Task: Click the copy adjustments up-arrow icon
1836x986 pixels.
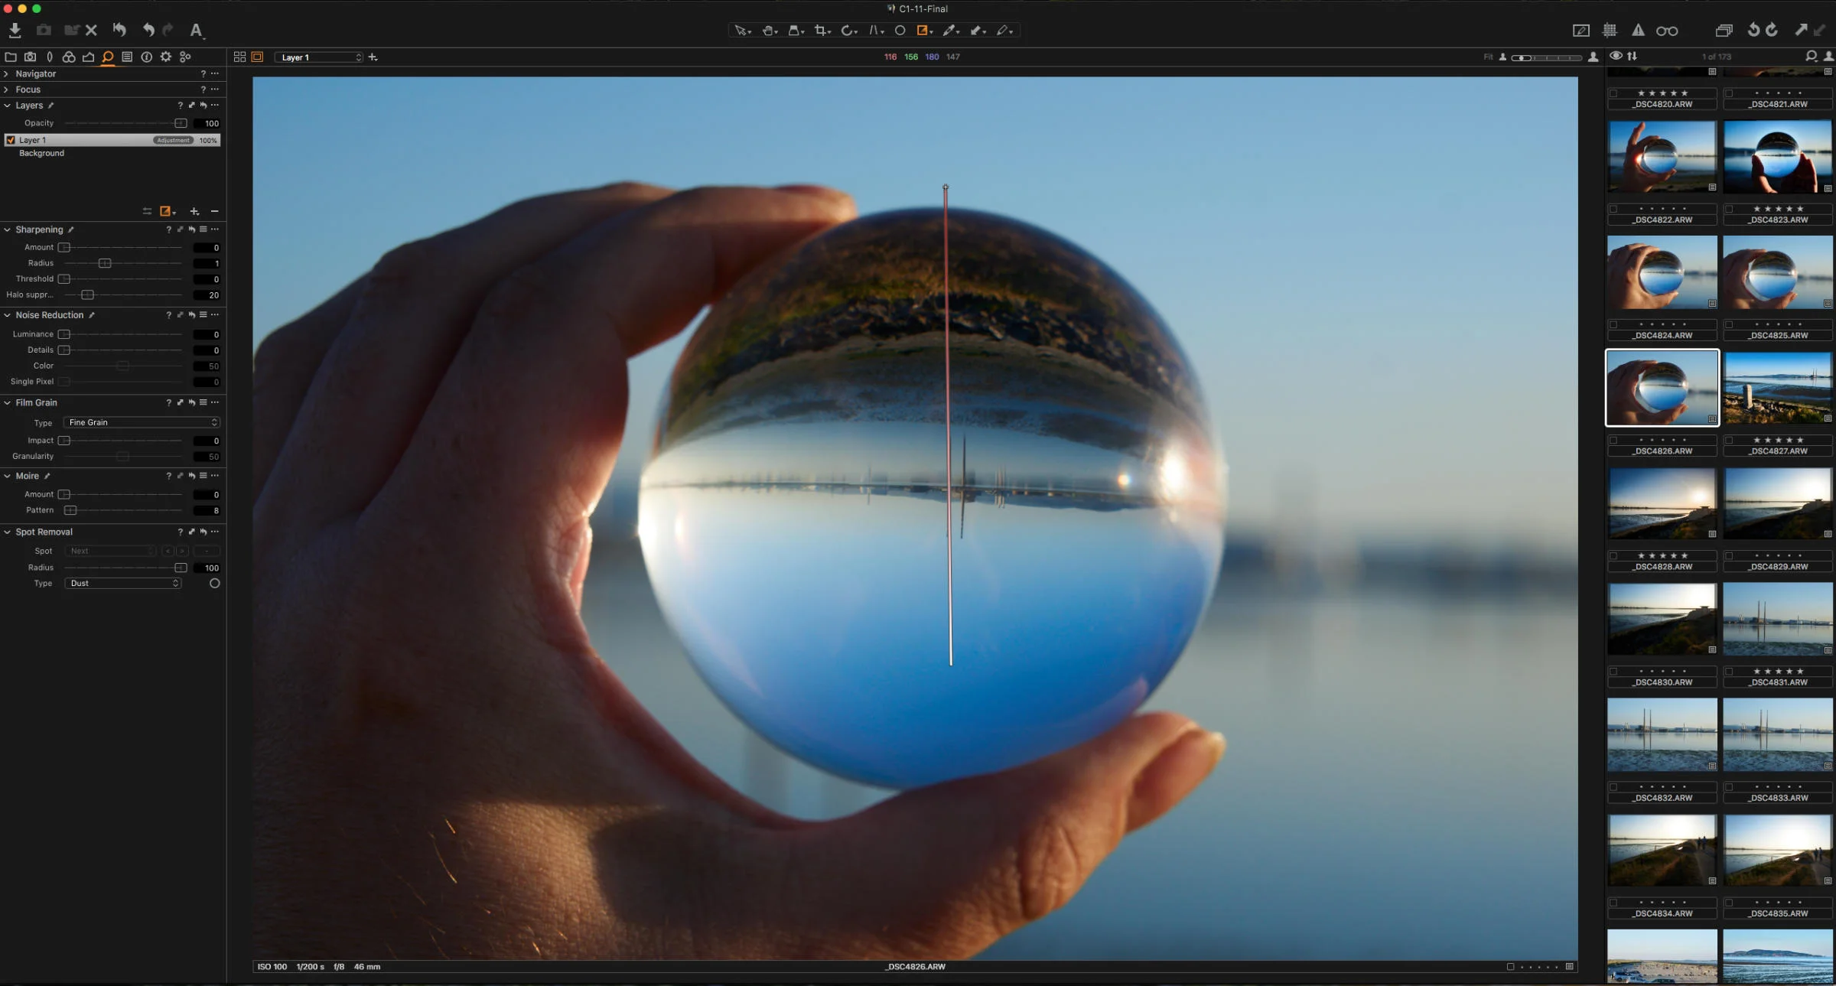Action: tap(1801, 30)
